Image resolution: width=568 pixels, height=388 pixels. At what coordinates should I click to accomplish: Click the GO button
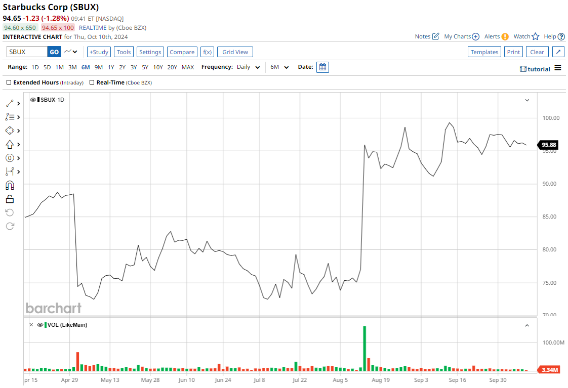point(54,52)
